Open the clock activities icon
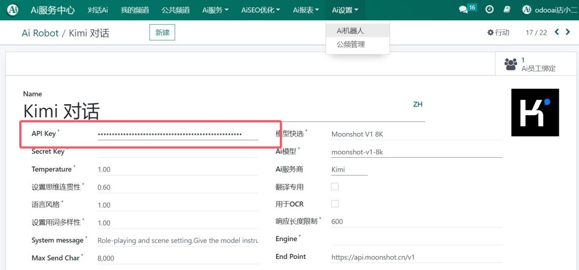 489,9
